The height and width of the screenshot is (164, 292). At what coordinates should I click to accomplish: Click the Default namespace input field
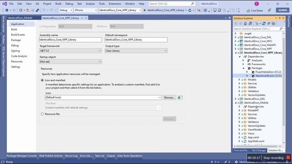136,40
